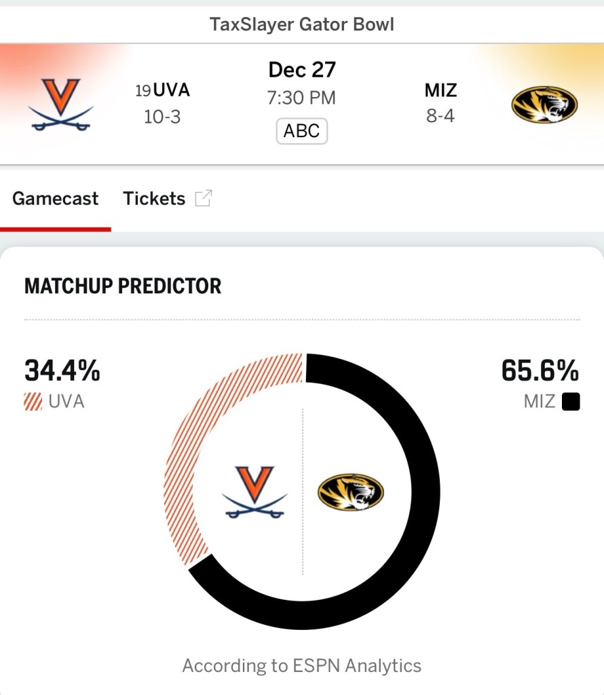Select the Gamecast tab
The image size is (604, 695).
56,198
